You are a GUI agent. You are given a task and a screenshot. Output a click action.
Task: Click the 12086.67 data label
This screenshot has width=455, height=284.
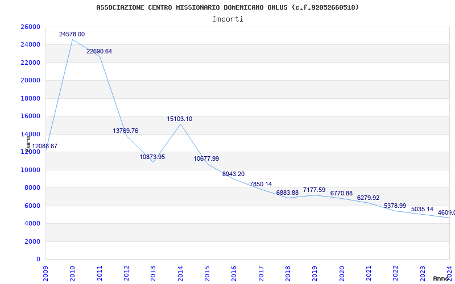point(45,146)
